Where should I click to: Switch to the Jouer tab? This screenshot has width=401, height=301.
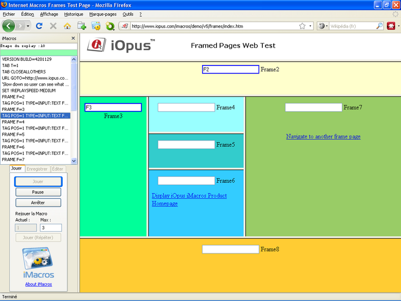pyautogui.click(x=17, y=168)
